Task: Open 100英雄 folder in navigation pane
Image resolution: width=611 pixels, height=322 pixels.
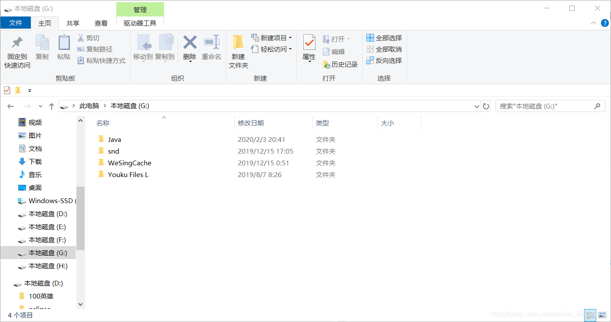Action: pyautogui.click(x=41, y=296)
